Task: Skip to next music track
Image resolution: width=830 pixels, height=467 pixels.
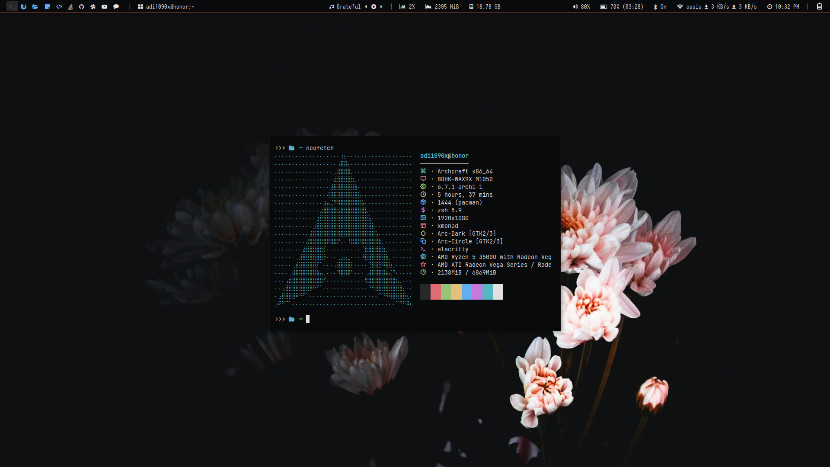Action: (x=381, y=6)
